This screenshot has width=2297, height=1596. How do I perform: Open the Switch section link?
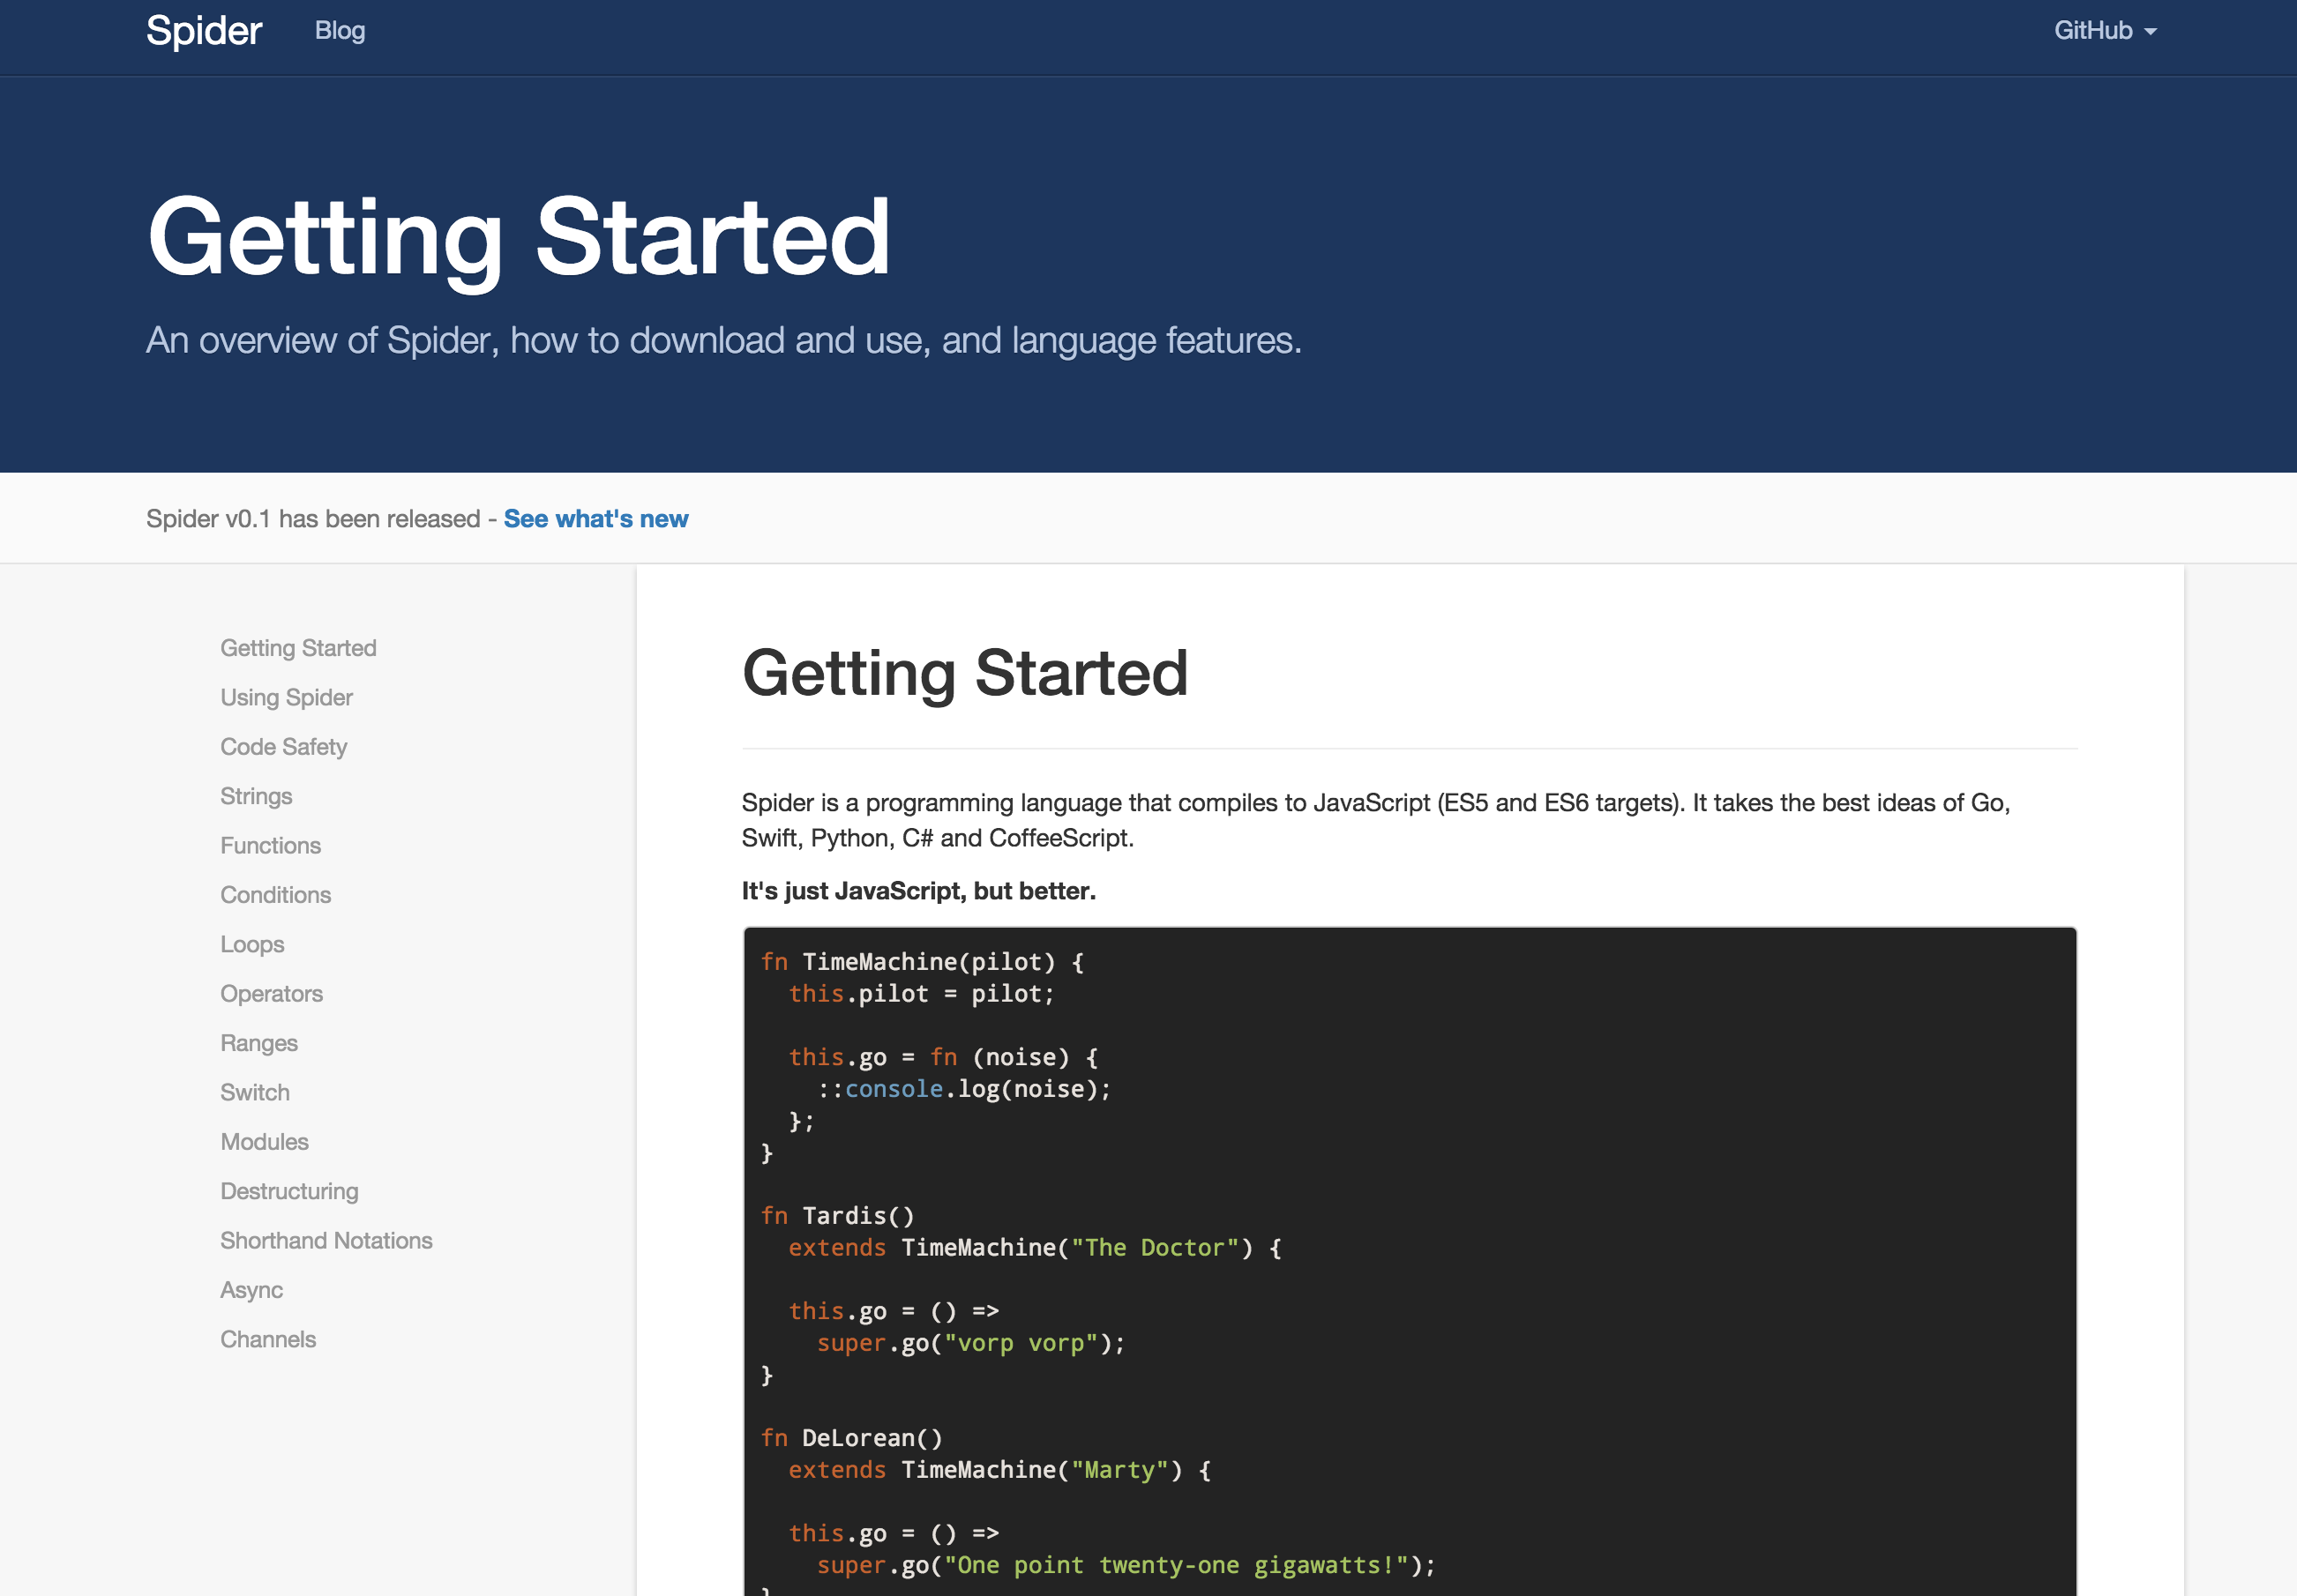pyautogui.click(x=255, y=1093)
